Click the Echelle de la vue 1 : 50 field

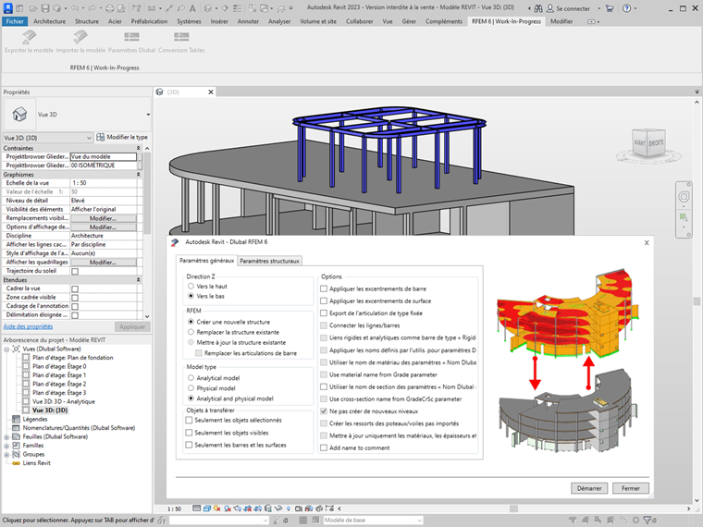pyautogui.click(x=104, y=183)
